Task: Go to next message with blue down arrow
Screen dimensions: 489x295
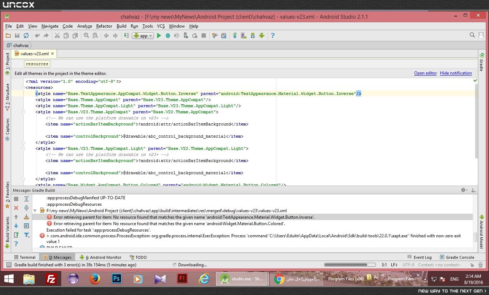Action: tap(16, 226)
